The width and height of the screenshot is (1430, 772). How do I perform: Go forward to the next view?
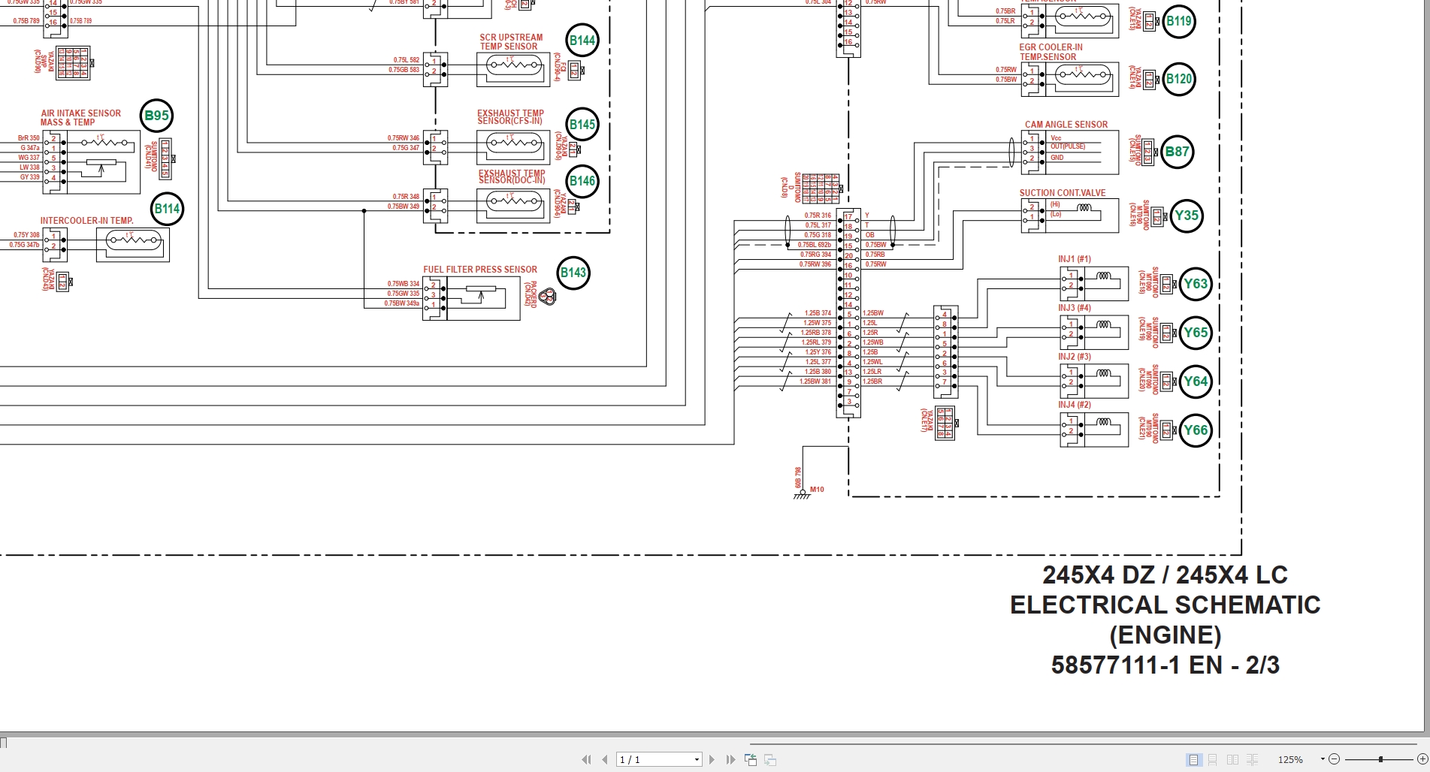click(769, 759)
